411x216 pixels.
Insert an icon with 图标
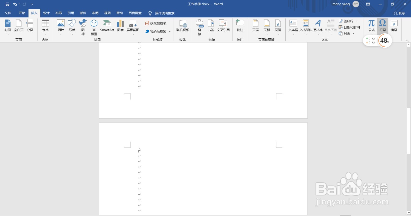[83, 27]
